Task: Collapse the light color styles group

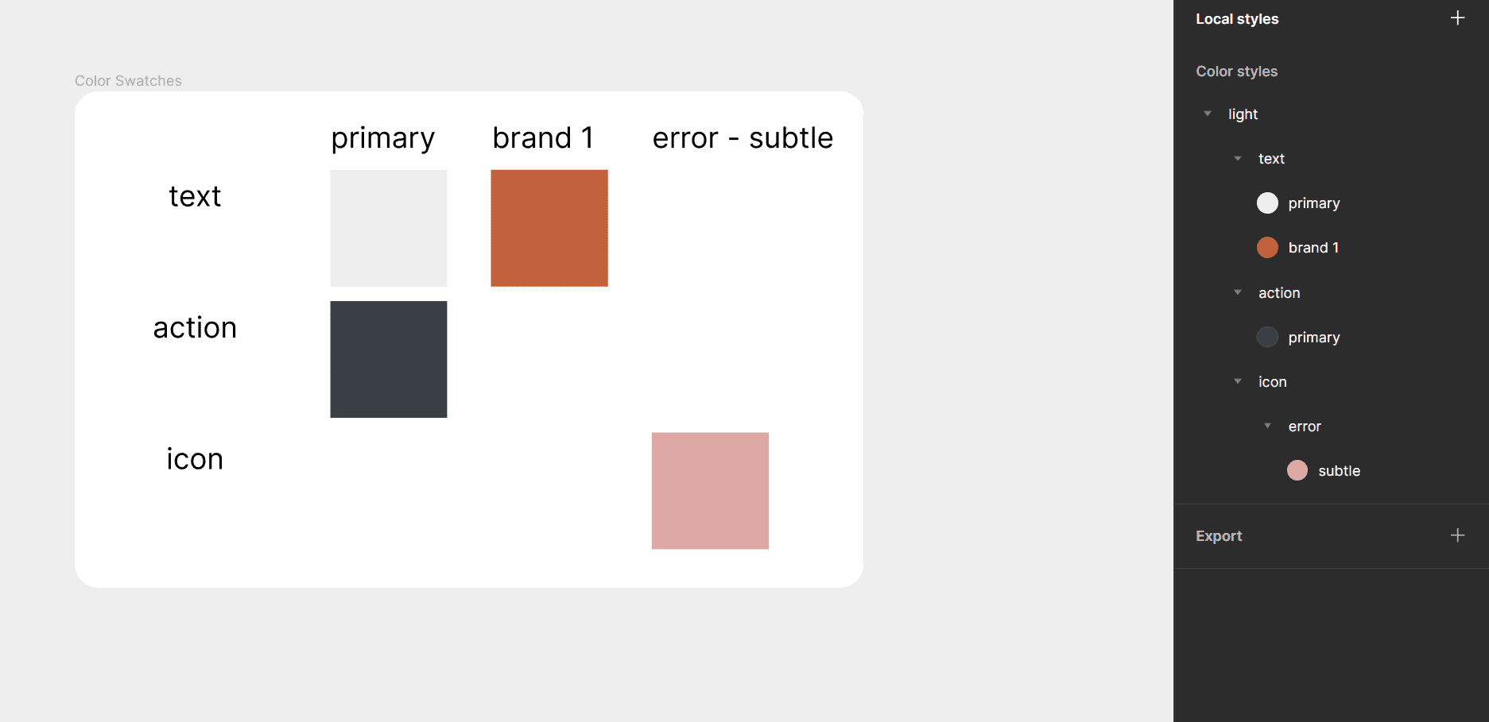Action: click(1208, 114)
